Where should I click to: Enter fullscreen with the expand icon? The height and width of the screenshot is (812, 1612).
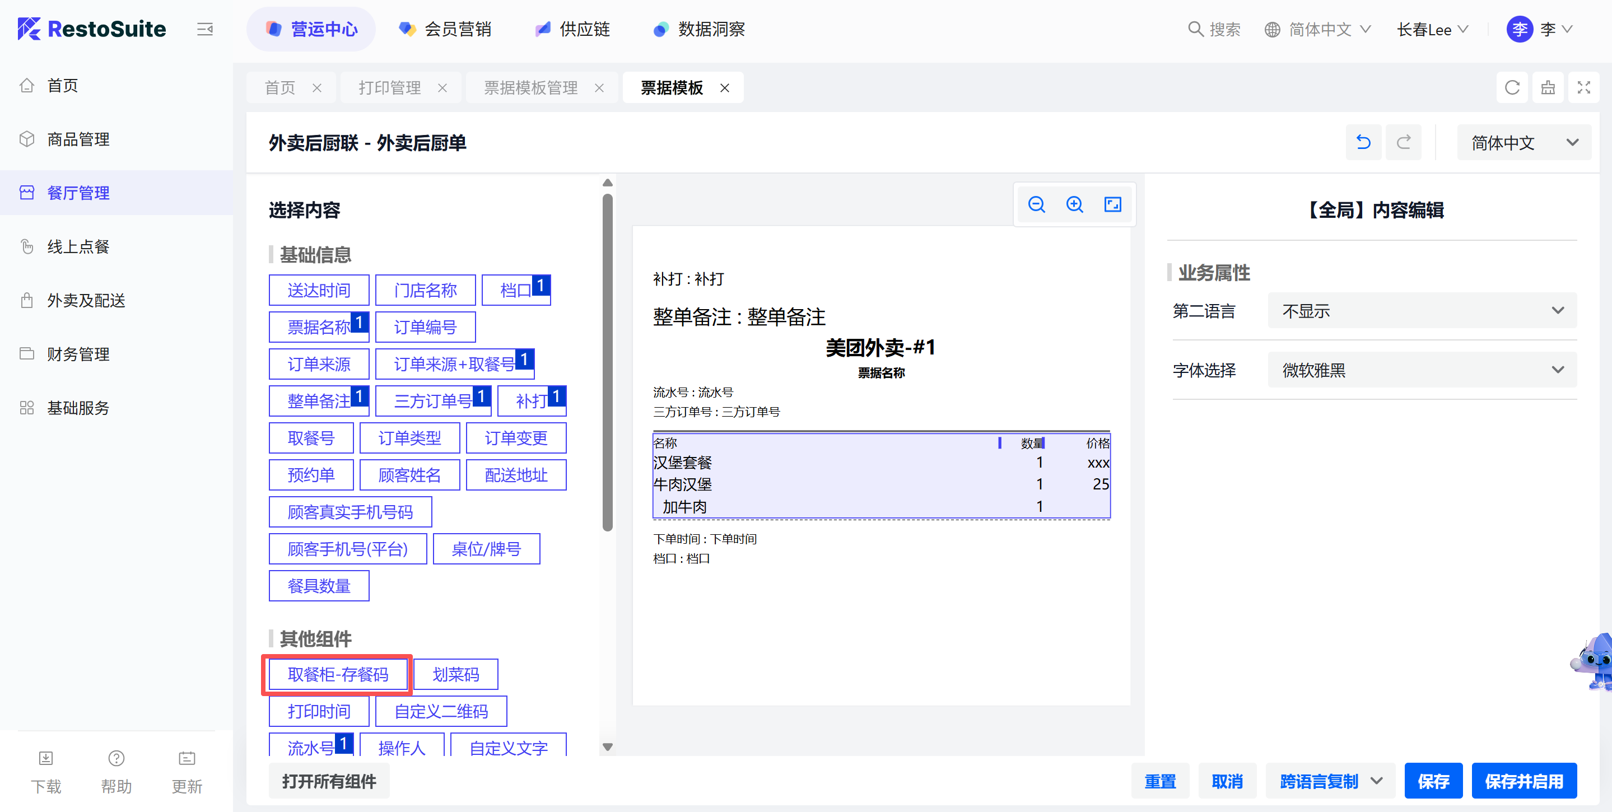pyautogui.click(x=1583, y=87)
